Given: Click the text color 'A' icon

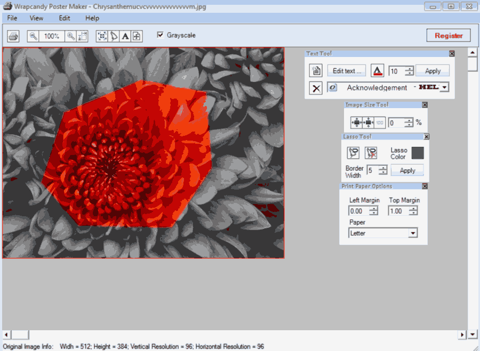Looking at the screenshot, I should 378,71.
